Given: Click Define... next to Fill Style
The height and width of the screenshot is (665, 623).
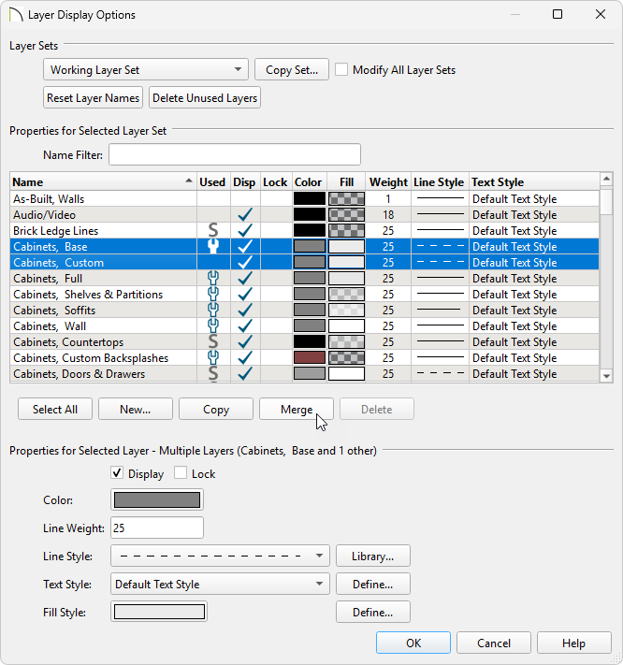Looking at the screenshot, I should coord(373,612).
